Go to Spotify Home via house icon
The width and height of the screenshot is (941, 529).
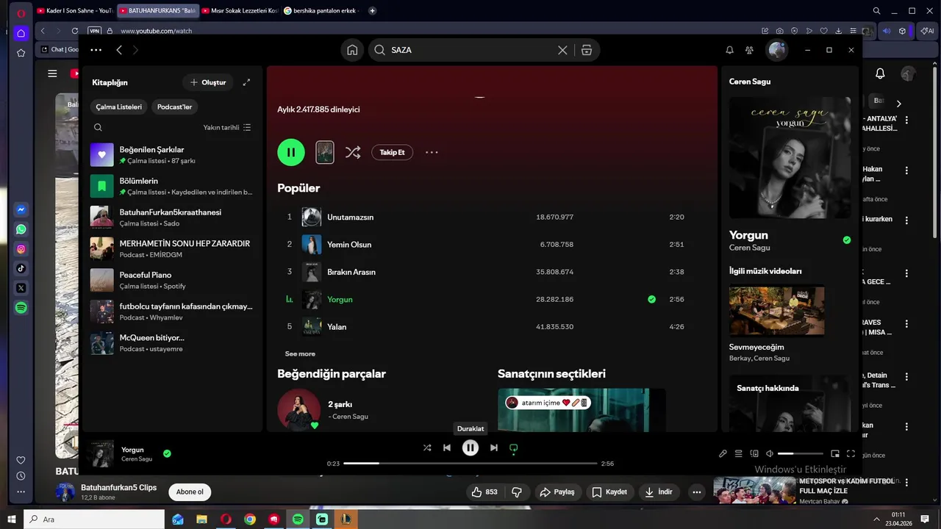[353, 50]
